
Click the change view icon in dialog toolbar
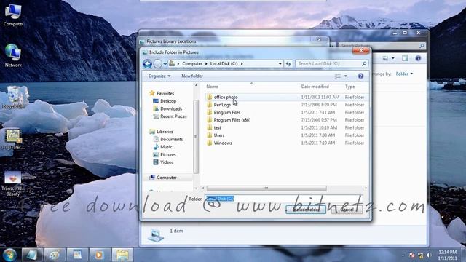338,76
